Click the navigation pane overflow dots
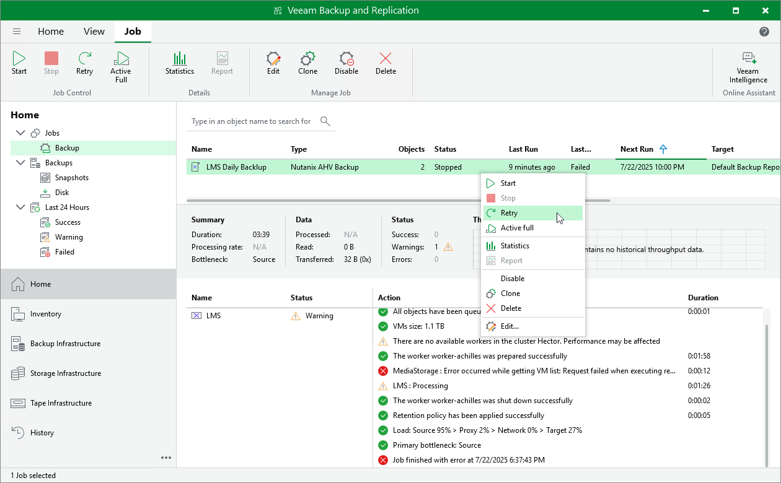Image resolution: width=781 pixels, height=483 pixels. click(x=166, y=458)
